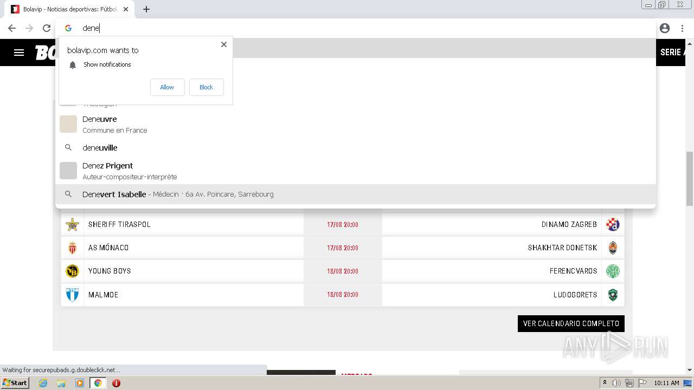Open the volume speaker tray icon
This screenshot has height=390, width=694.
click(x=616, y=383)
